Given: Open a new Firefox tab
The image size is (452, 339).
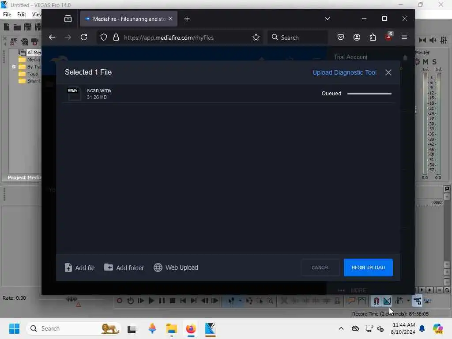Looking at the screenshot, I should click(x=187, y=19).
